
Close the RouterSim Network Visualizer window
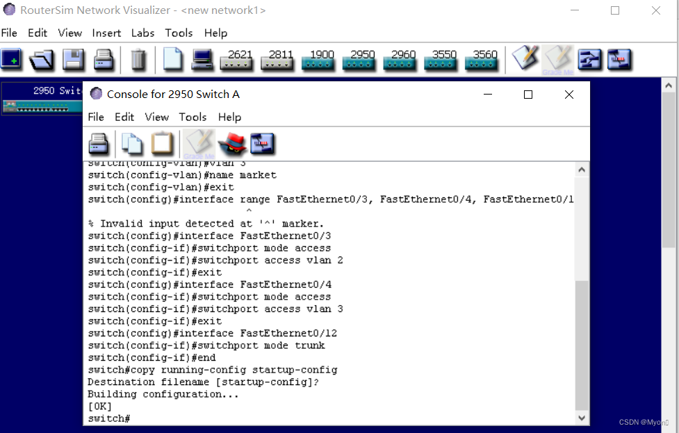click(655, 10)
